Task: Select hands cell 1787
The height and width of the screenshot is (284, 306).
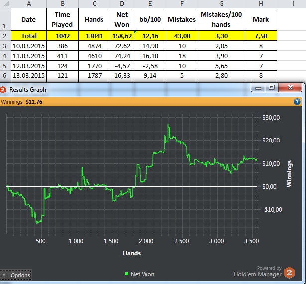Action: coord(94,75)
